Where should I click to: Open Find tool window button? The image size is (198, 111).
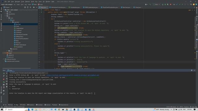pos(11,105)
